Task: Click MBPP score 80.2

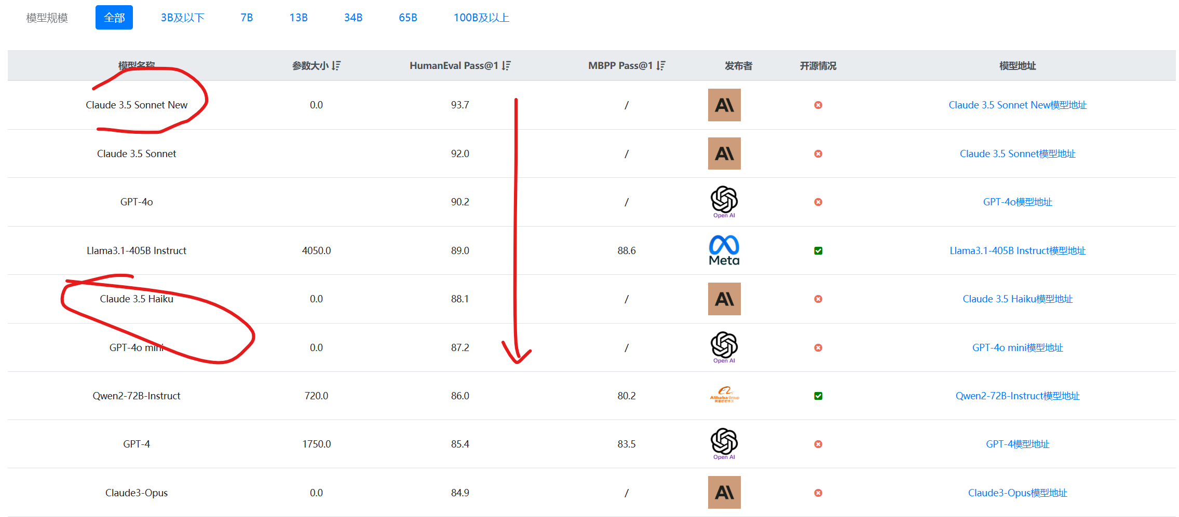Action: pyautogui.click(x=627, y=396)
